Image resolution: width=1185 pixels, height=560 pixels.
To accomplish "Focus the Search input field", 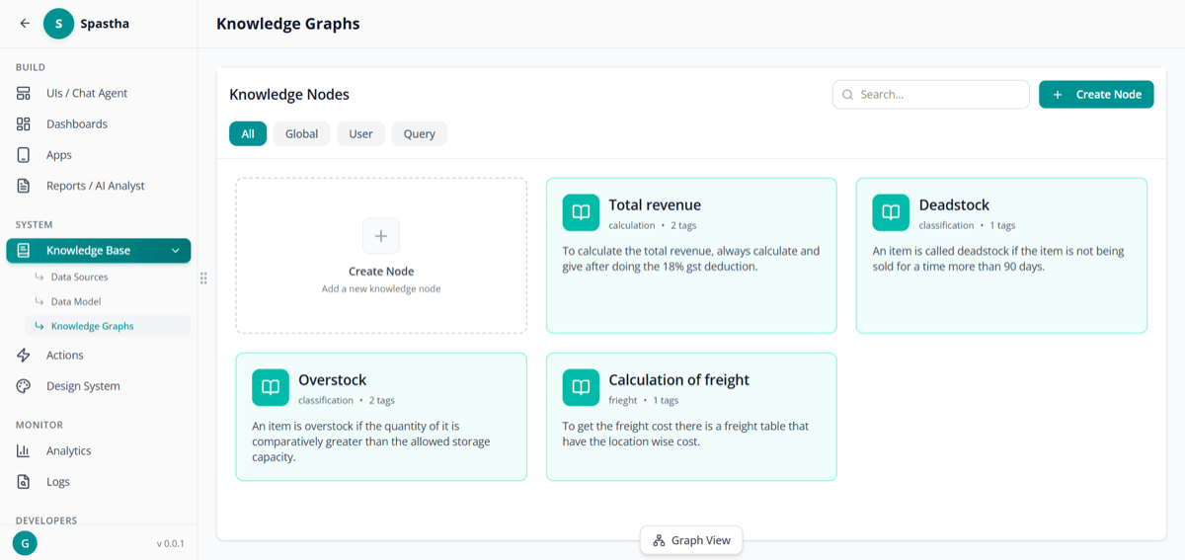I will pyautogui.click(x=931, y=95).
